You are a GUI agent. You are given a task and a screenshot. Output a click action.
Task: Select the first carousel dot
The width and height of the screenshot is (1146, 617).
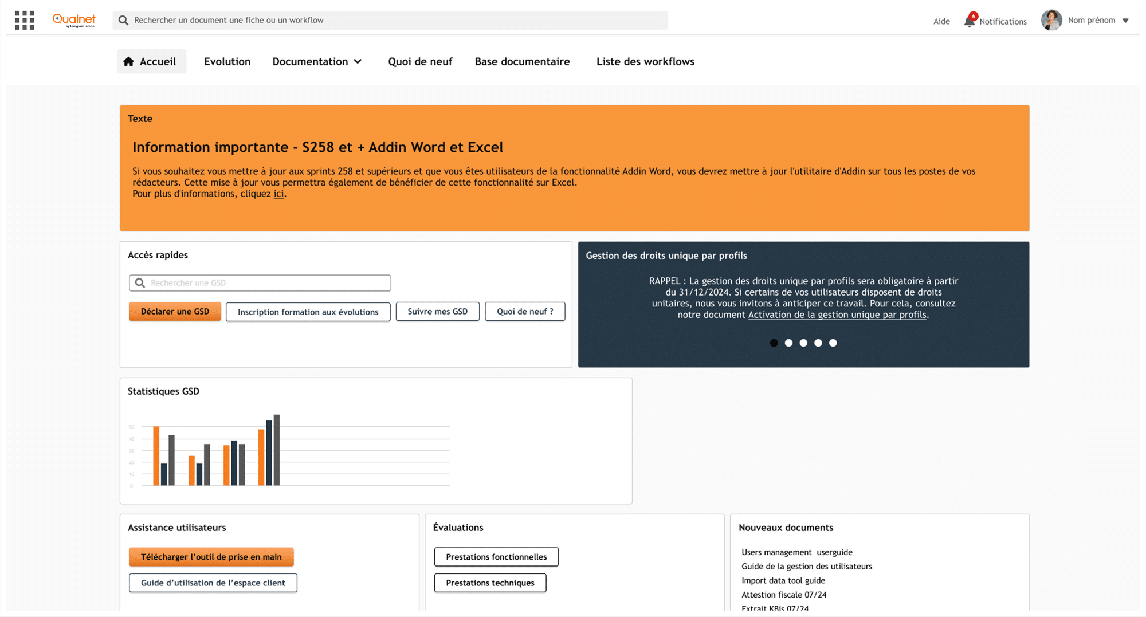774,343
